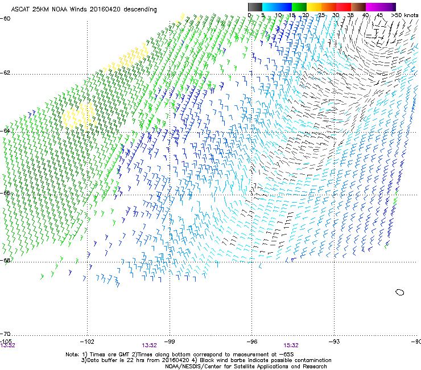Click the -70 latitude axis label
The height and width of the screenshot is (370, 421).
click(5, 334)
